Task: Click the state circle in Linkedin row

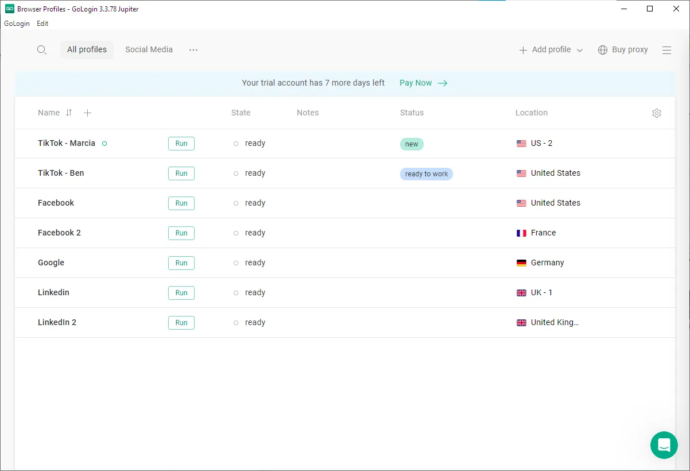Action: coord(236,293)
